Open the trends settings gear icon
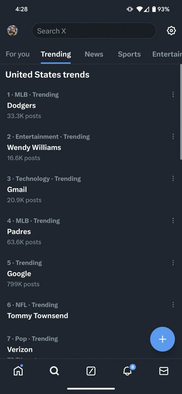The image size is (182, 394). pos(171,31)
